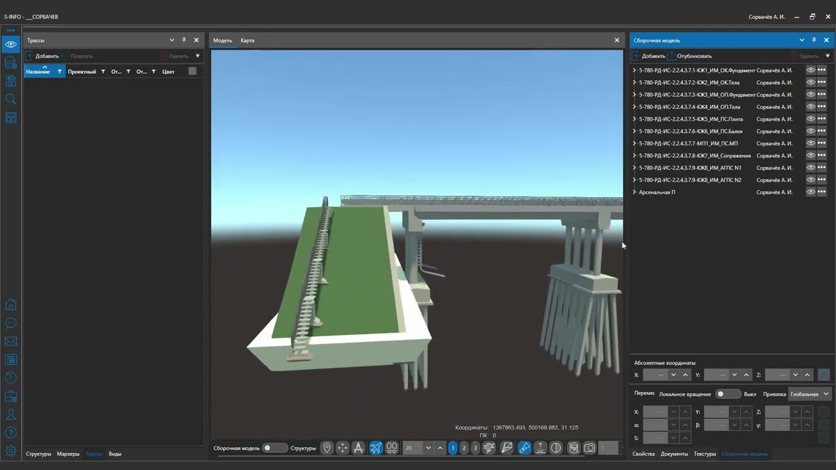
Task: Toggle the flashlight tool
Action: coord(524,448)
